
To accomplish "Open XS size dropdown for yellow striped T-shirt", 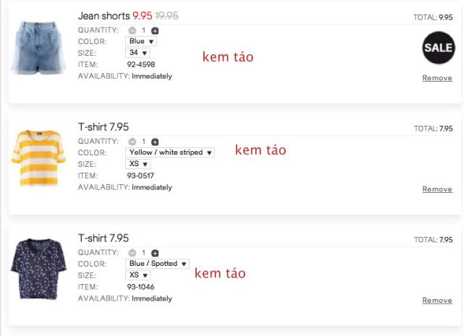I will click(137, 164).
